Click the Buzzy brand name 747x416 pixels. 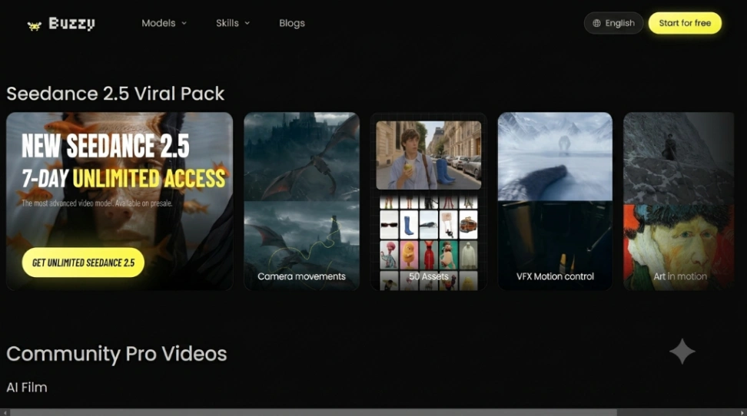pos(72,23)
